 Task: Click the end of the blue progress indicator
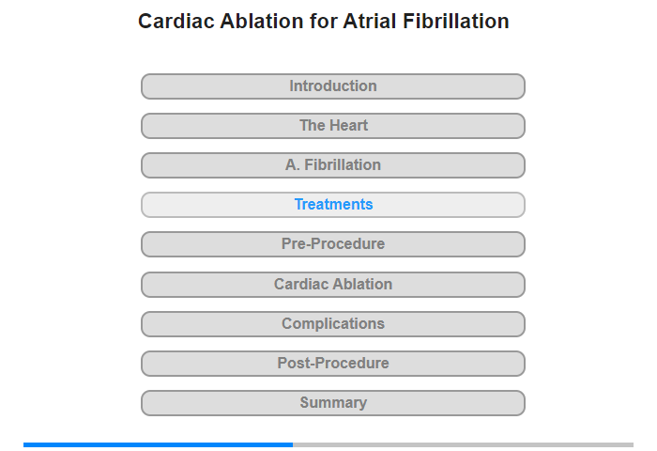(x=292, y=444)
